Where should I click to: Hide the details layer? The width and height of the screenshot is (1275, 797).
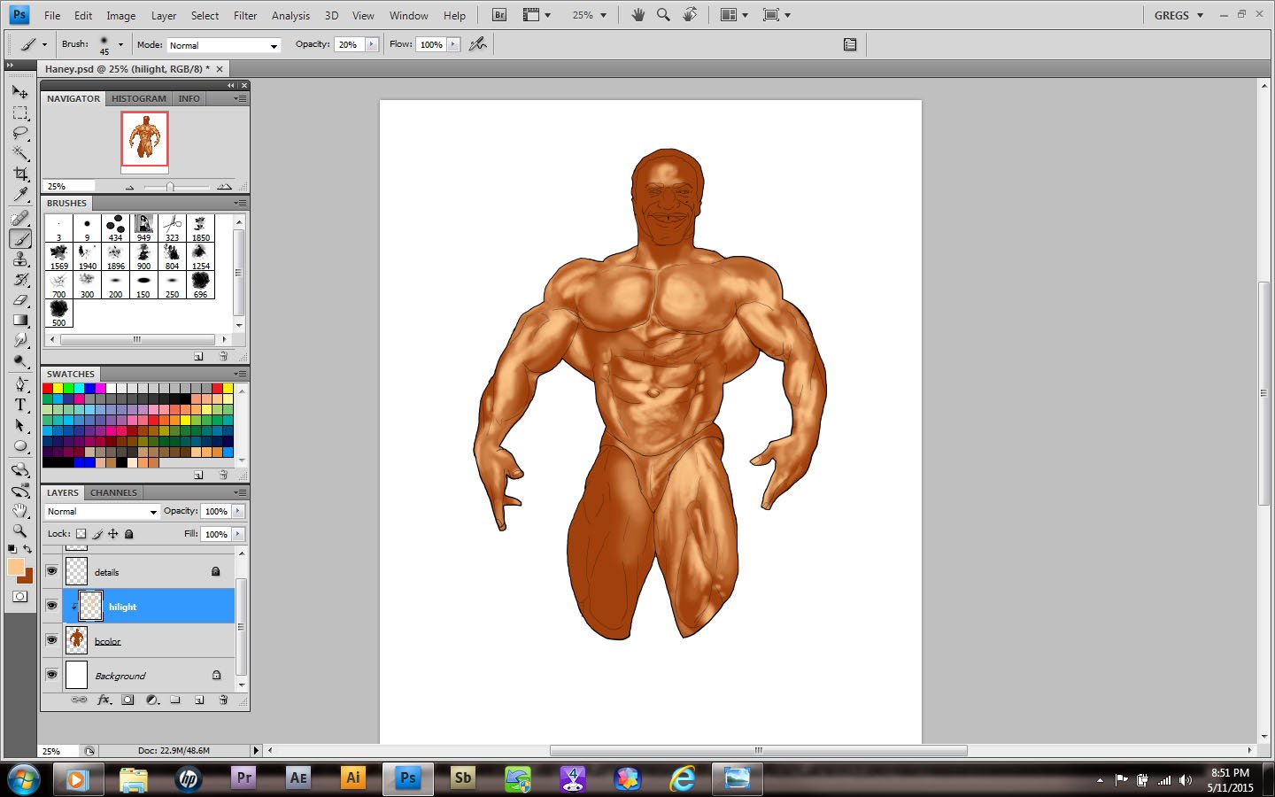pos(51,571)
